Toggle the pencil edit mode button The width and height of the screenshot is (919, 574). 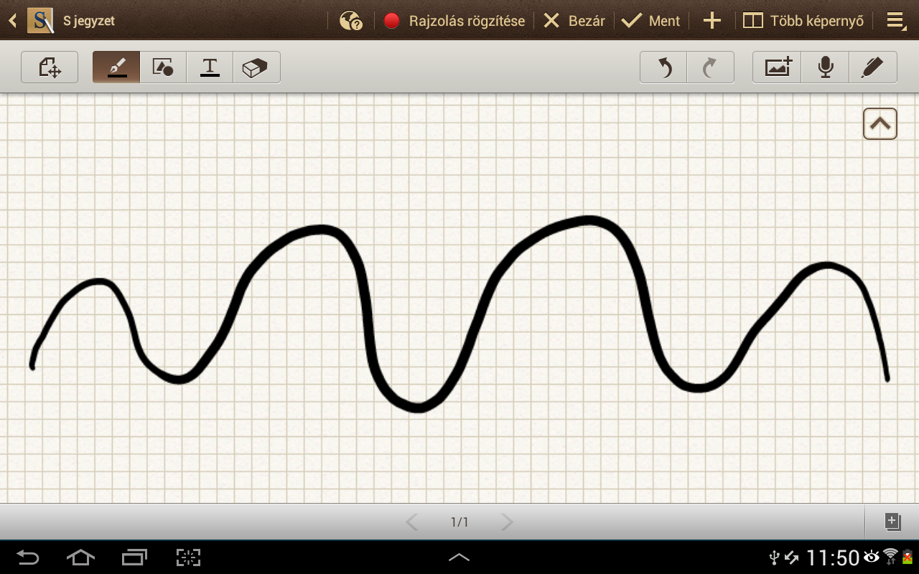[x=872, y=67]
